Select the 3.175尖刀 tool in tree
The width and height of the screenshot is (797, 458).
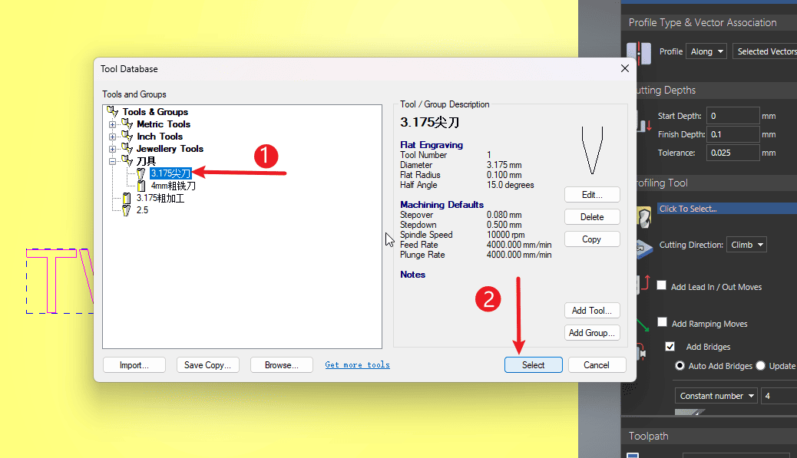click(x=170, y=173)
